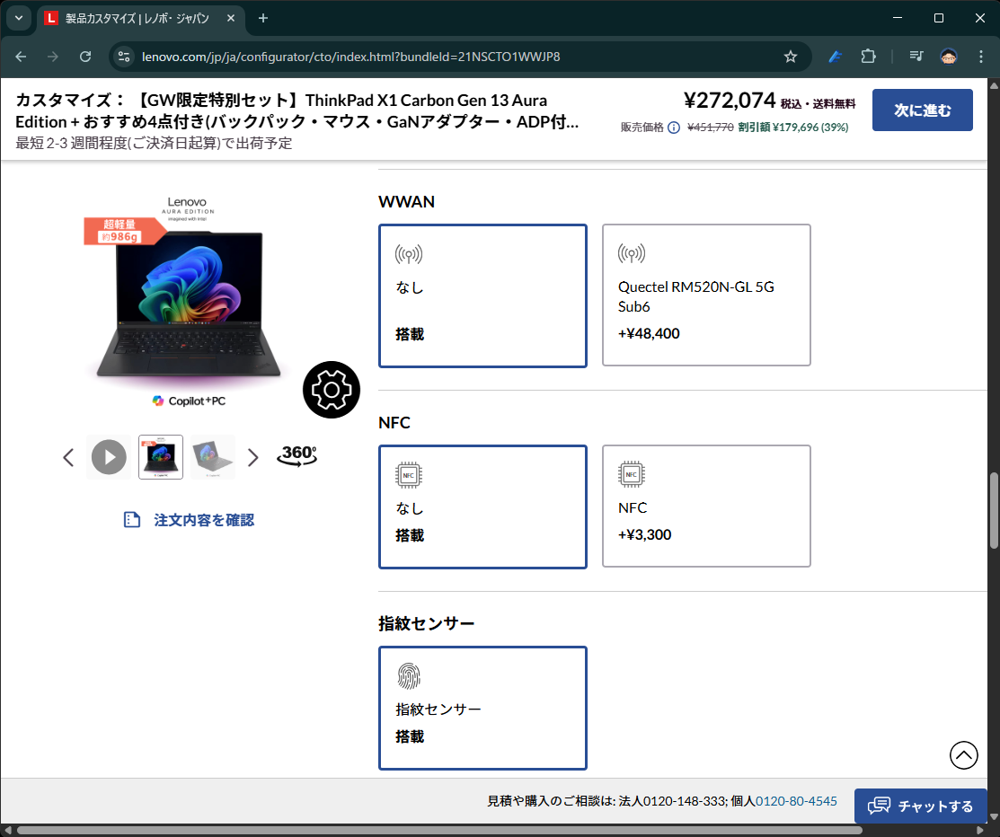
Task: Open the Chrome profile avatar
Action: 949,57
